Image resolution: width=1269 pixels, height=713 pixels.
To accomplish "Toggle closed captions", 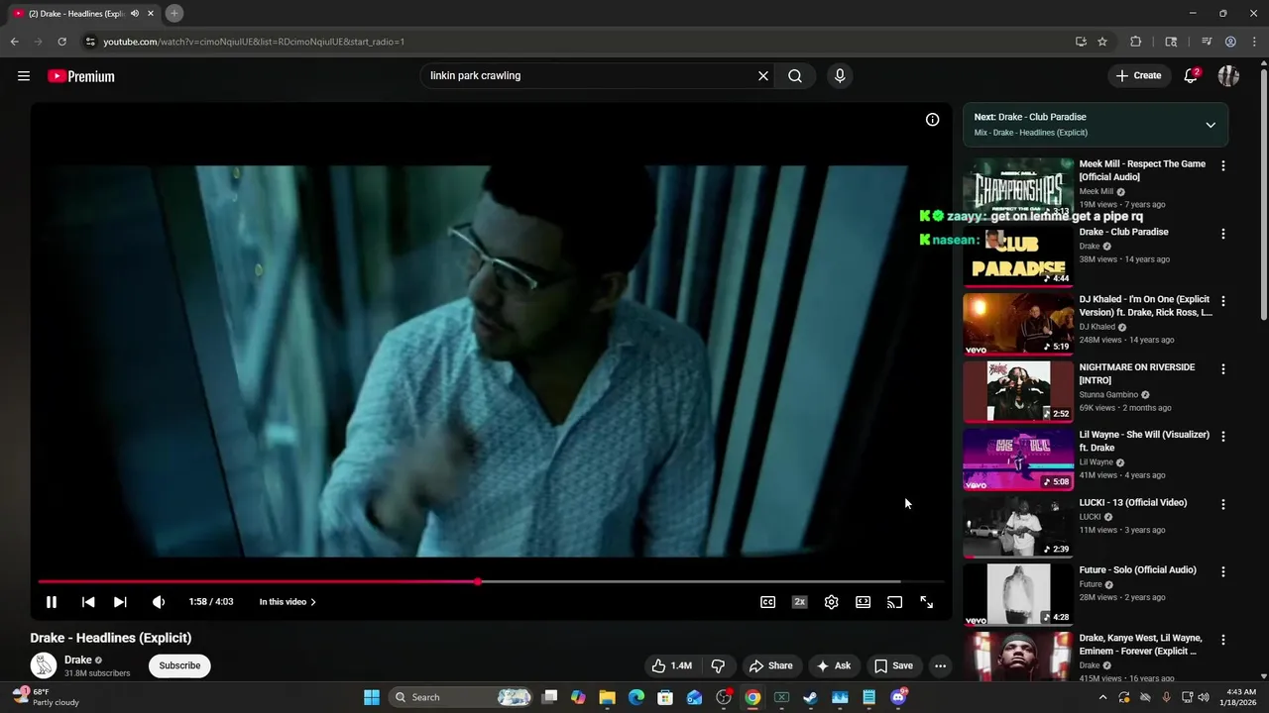I will [767, 602].
